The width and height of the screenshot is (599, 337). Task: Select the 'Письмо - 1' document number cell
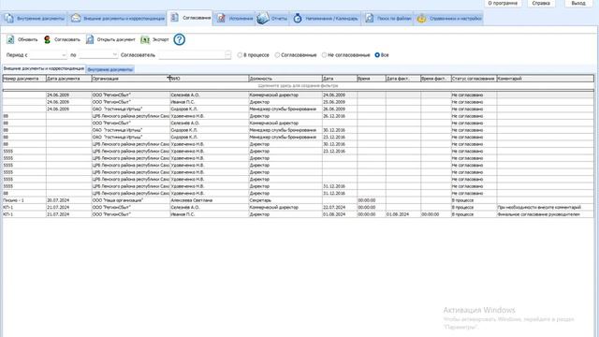[24, 200]
